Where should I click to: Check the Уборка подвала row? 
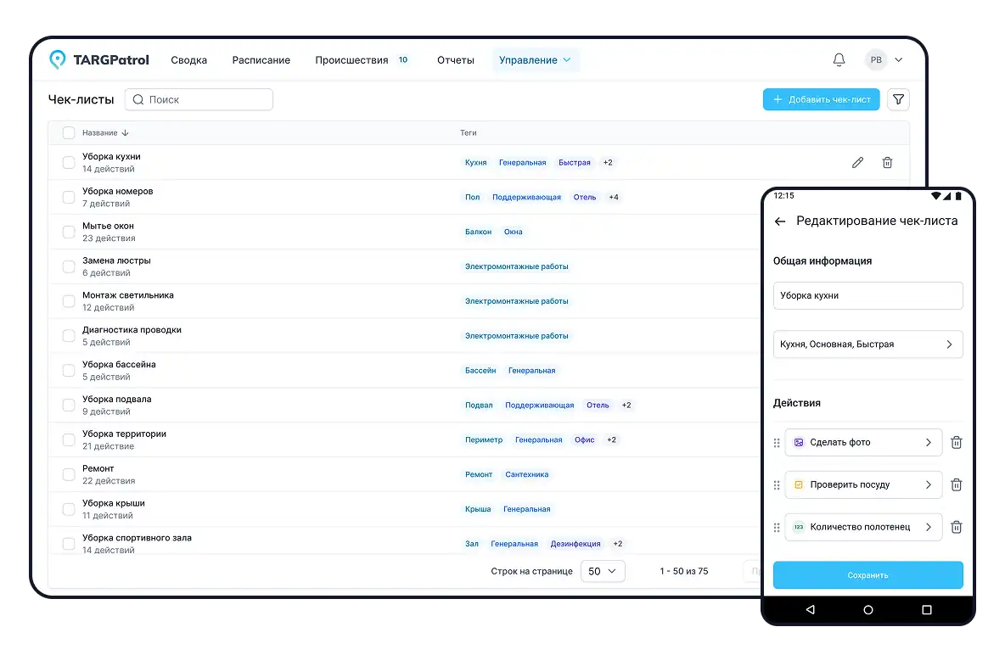[69, 405]
